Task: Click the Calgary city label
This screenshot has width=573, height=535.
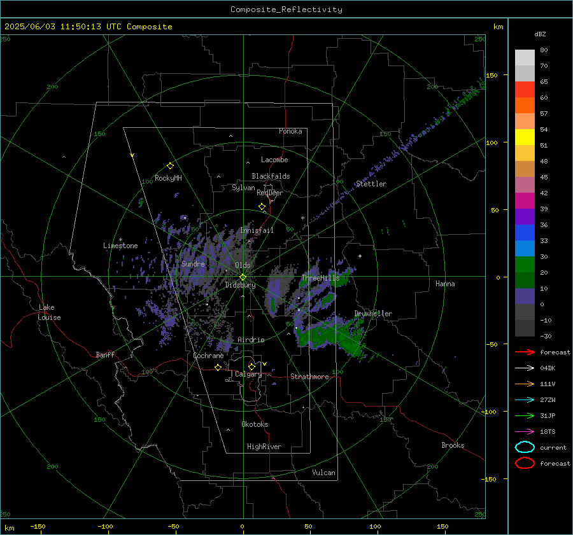Action: 248,374
